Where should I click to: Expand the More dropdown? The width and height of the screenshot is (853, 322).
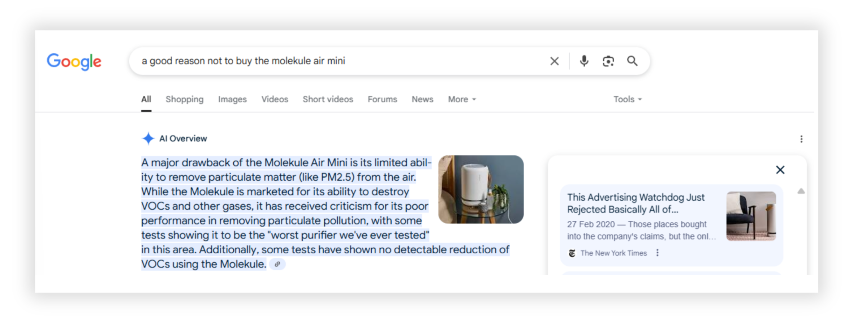(462, 99)
